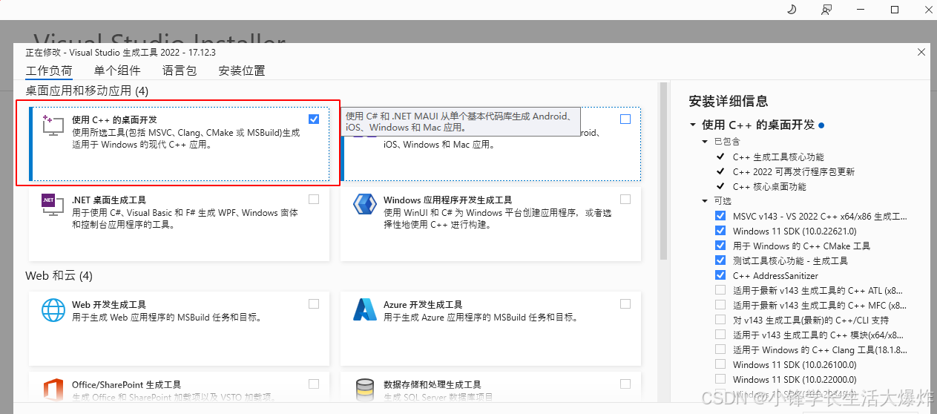Click the Windows app development build tools icon
This screenshot has width=937, height=414.
pos(364,205)
